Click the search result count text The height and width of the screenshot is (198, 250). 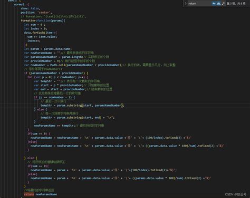236,3
